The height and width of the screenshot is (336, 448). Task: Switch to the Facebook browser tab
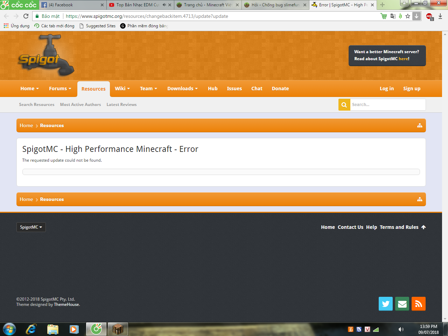point(72,5)
